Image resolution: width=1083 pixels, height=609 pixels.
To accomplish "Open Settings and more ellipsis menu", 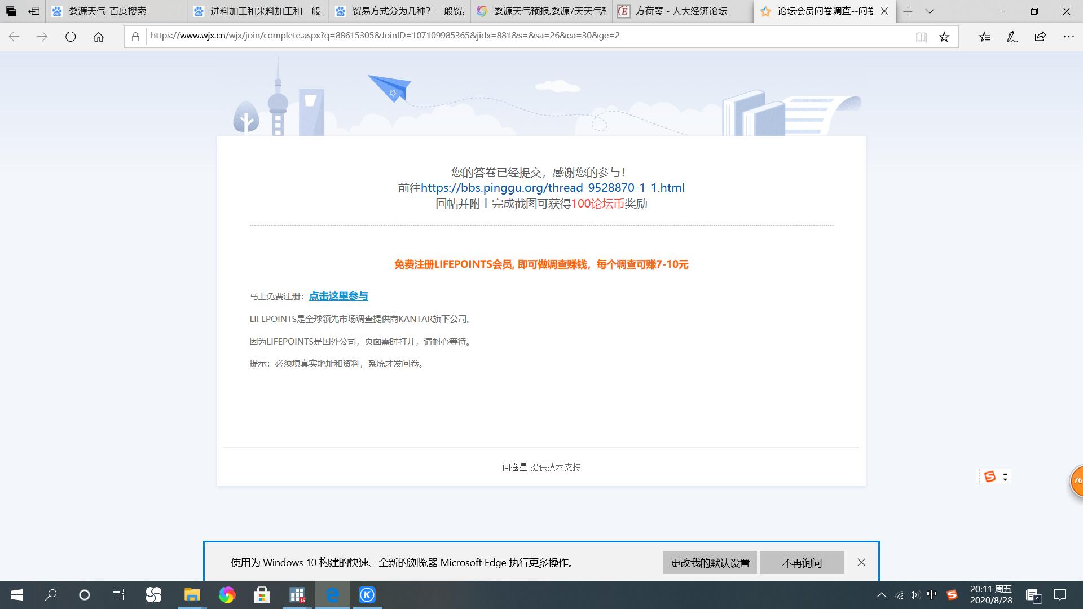I will point(1068,37).
